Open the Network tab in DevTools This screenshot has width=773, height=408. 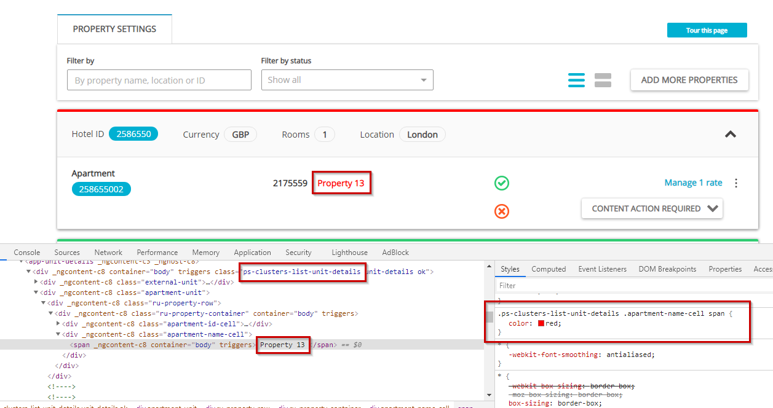click(x=108, y=253)
